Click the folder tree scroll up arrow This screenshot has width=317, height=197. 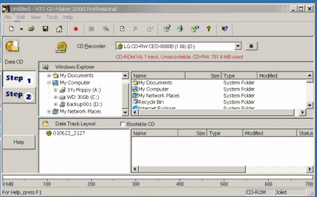tap(125, 76)
